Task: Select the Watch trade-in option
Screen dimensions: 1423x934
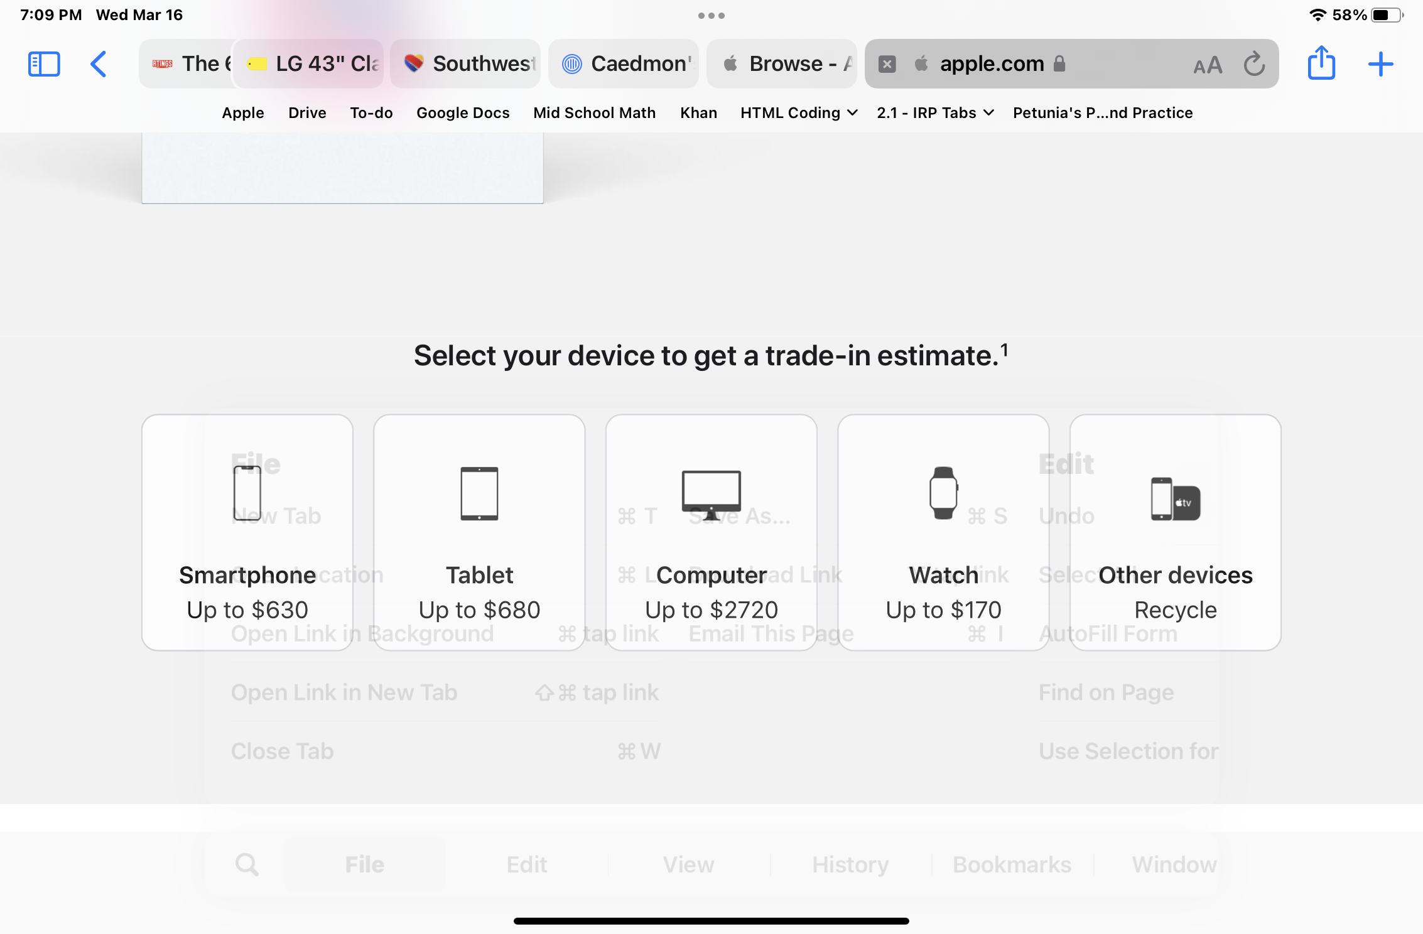Action: 943,532
